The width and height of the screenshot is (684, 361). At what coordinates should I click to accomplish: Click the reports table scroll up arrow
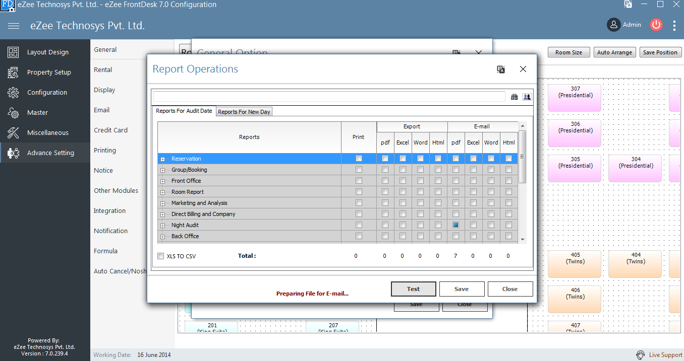tap(523, 126)
